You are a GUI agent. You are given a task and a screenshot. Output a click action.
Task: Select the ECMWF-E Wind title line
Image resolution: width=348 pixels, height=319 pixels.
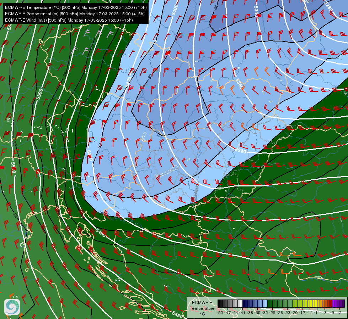(69, 20)
